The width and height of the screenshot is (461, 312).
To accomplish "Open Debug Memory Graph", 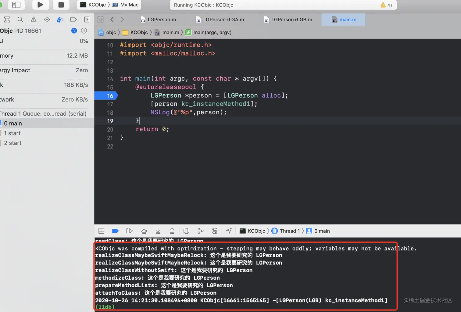I will pos(200,231).
